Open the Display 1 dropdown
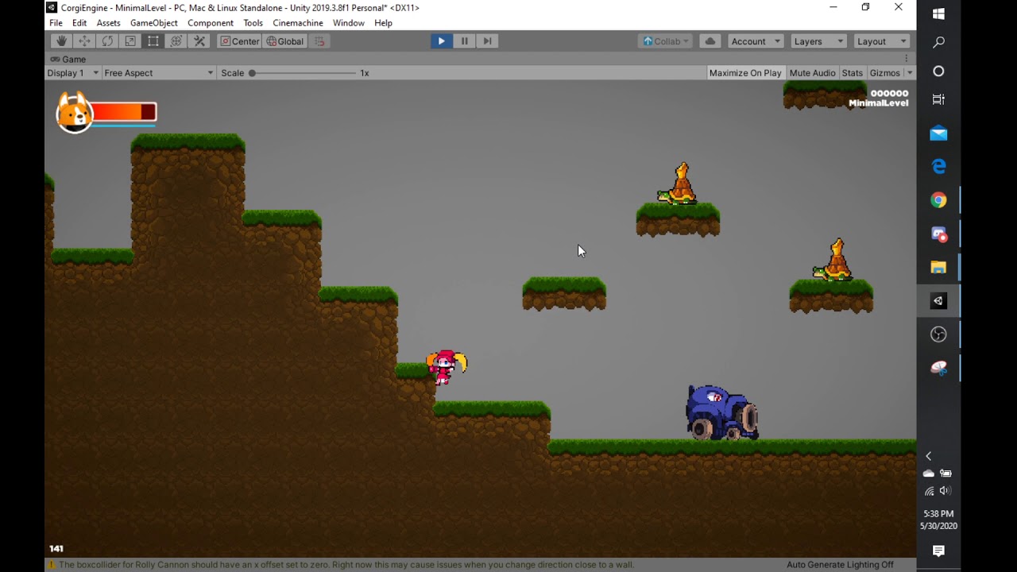The width and height of the screenshot is (1017, 572). pos(72,73)
